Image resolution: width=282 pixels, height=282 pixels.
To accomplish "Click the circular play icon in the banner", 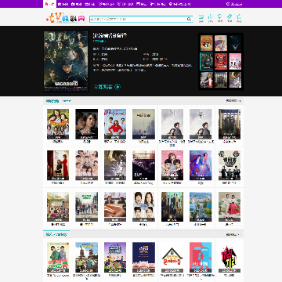I will pyautogui.click(x=117, y=87).
